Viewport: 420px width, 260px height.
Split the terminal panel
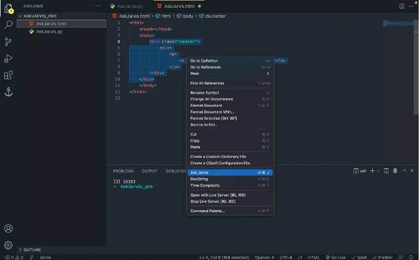386,171
